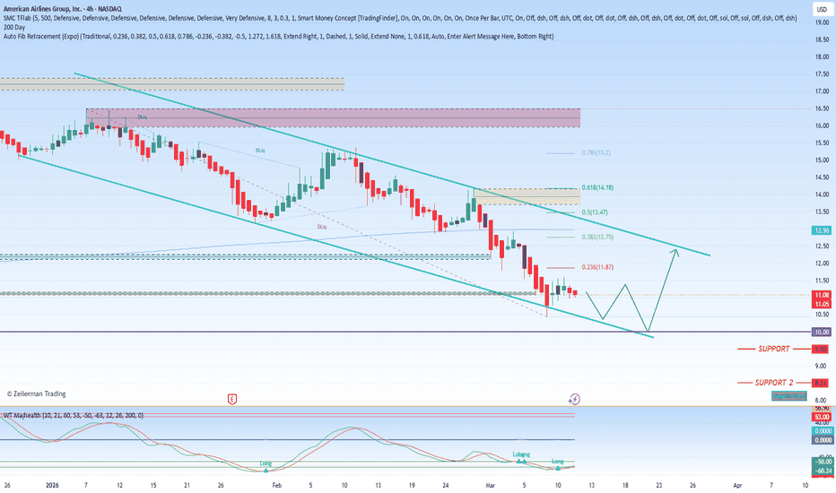Viewport: 836px width, 493px height.
Task: Click the 10.00 purple price tag
Action: [x=820, y=333]
